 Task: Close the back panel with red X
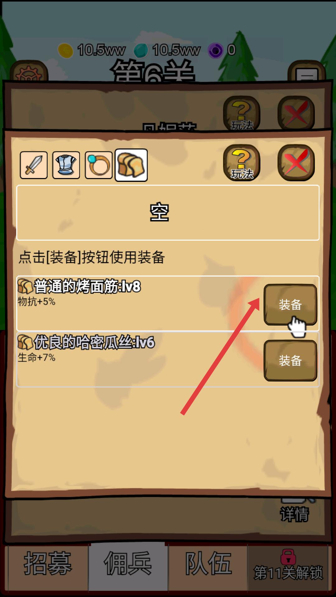(x=296, y=113)
